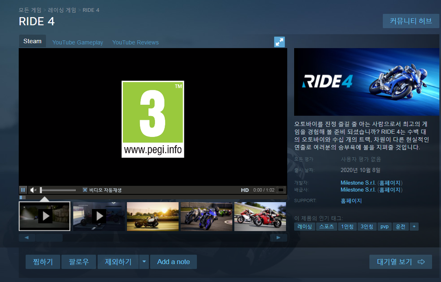Viewport: 441px width, 282px height.
Task: Open the YouTube Reviews tab
Action: [x=135, y=42]
